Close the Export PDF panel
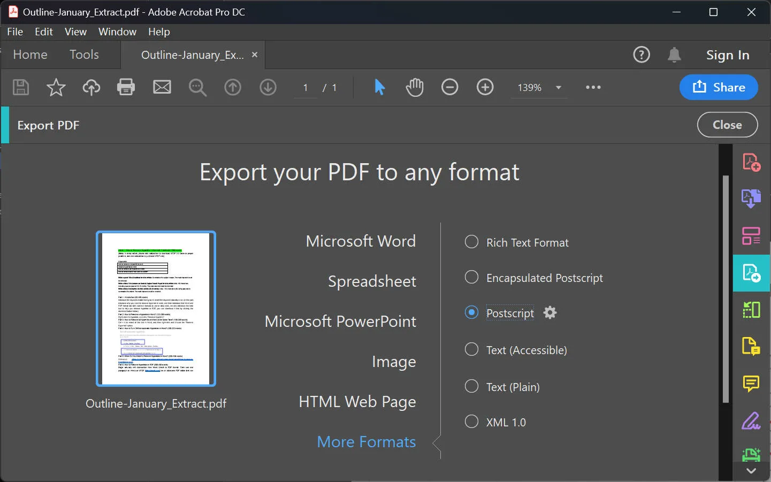 (x=727, y=125)
